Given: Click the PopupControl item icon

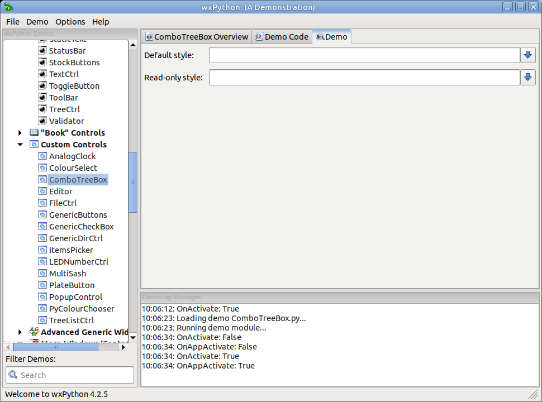Looking at the screenshot, I should [42, 297].
